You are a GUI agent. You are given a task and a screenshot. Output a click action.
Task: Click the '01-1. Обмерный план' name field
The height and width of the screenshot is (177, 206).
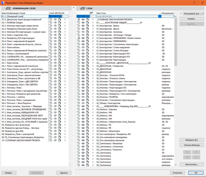click(25, 16)
